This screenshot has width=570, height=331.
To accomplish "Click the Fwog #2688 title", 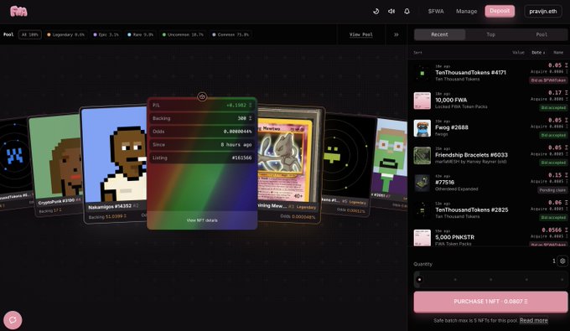I will [x=452, y=127].
